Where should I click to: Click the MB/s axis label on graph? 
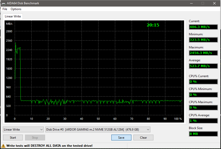coord(9,24)
